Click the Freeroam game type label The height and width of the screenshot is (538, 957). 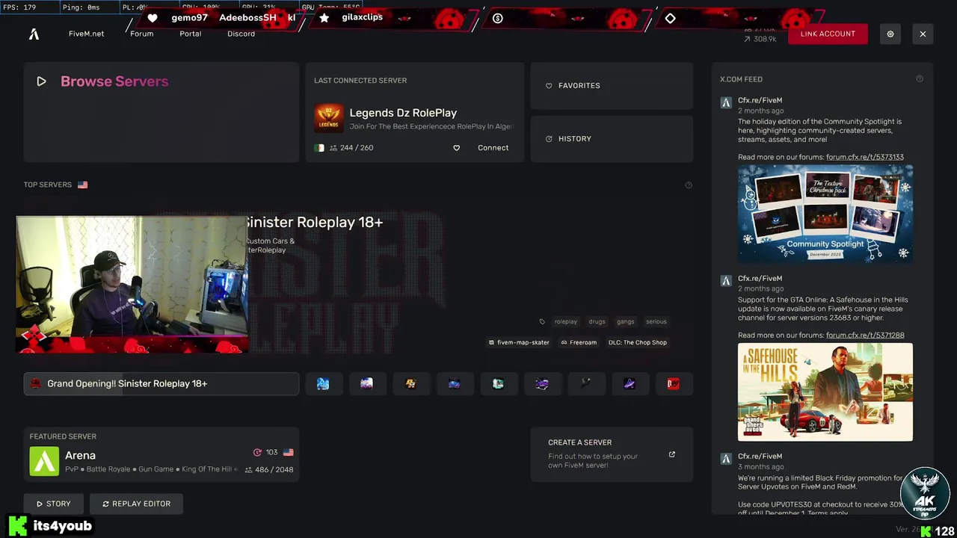click(579, 343)
